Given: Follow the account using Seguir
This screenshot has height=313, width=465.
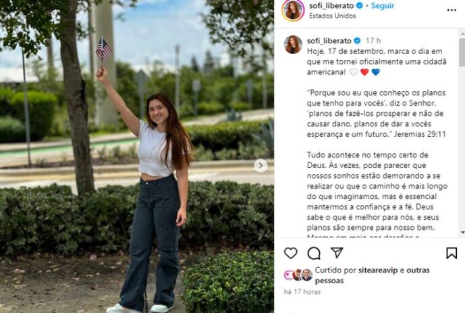Looking at the screenshot, I should [x=383, y=5].
